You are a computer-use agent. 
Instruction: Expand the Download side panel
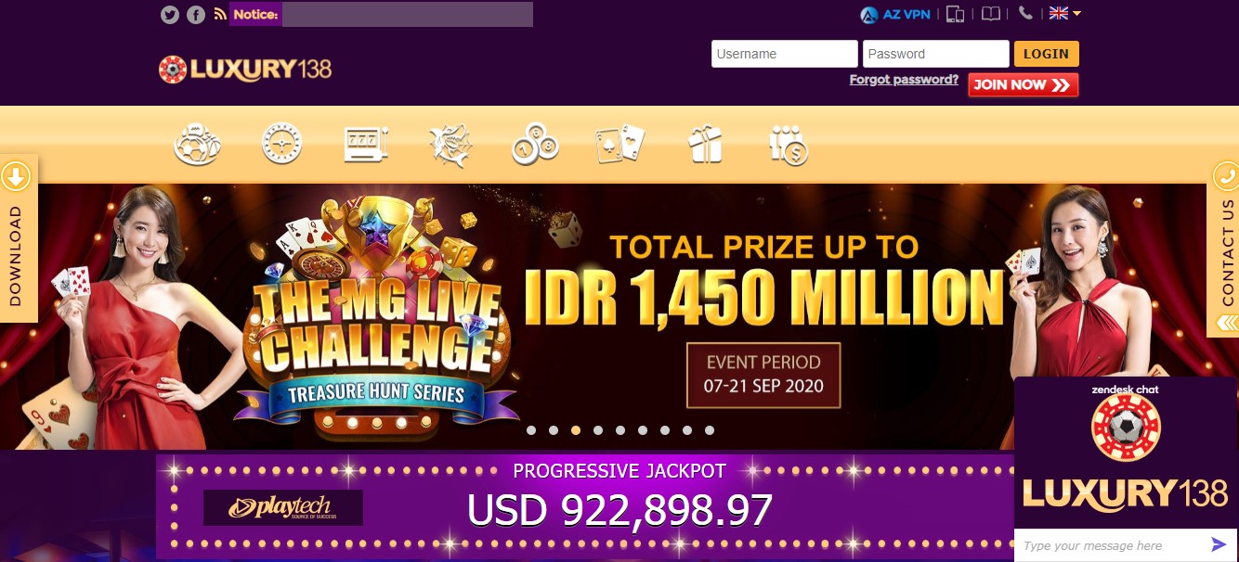pyautogui.click(x=18, y=238)
